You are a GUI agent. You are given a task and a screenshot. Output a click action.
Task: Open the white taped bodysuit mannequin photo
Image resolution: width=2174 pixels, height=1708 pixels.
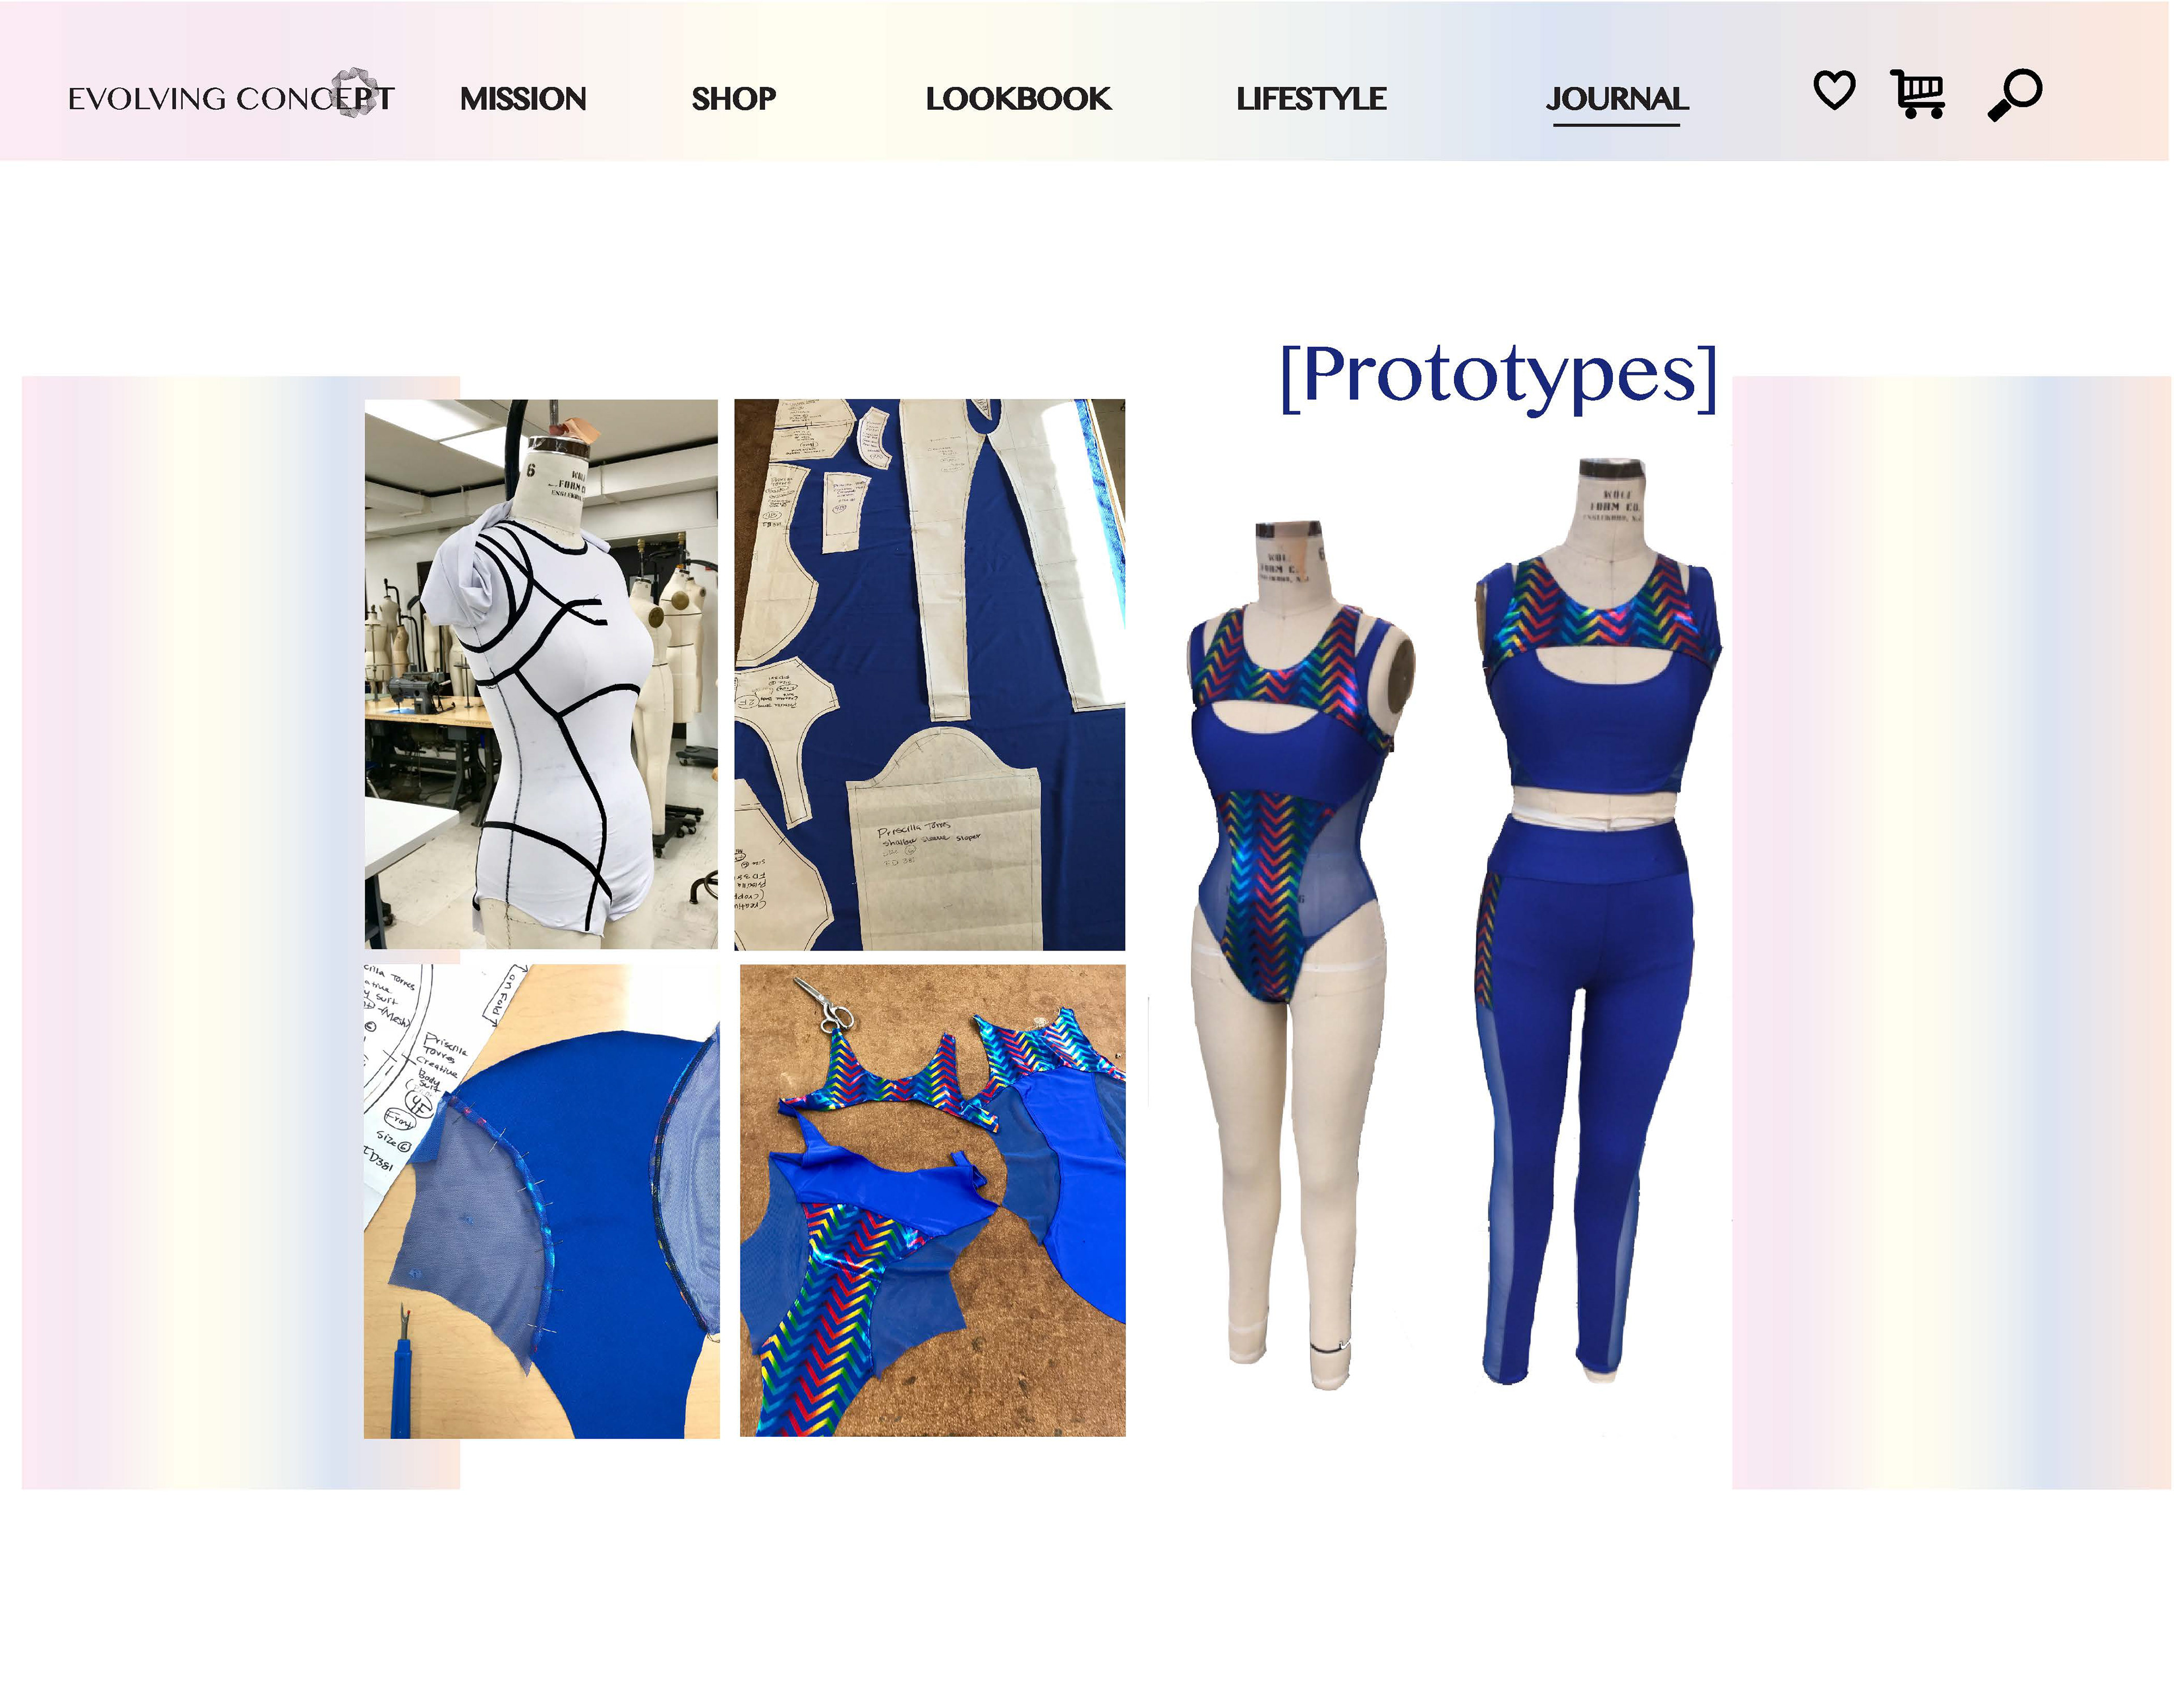(x=541, y=674)
